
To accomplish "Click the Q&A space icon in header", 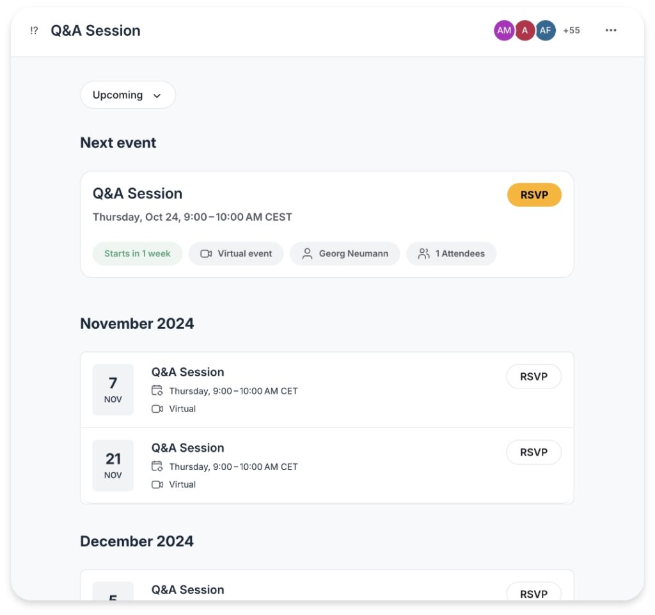I will 34,31.
